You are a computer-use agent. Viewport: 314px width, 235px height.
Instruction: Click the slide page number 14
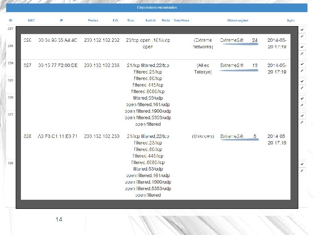tap(59, 219)
